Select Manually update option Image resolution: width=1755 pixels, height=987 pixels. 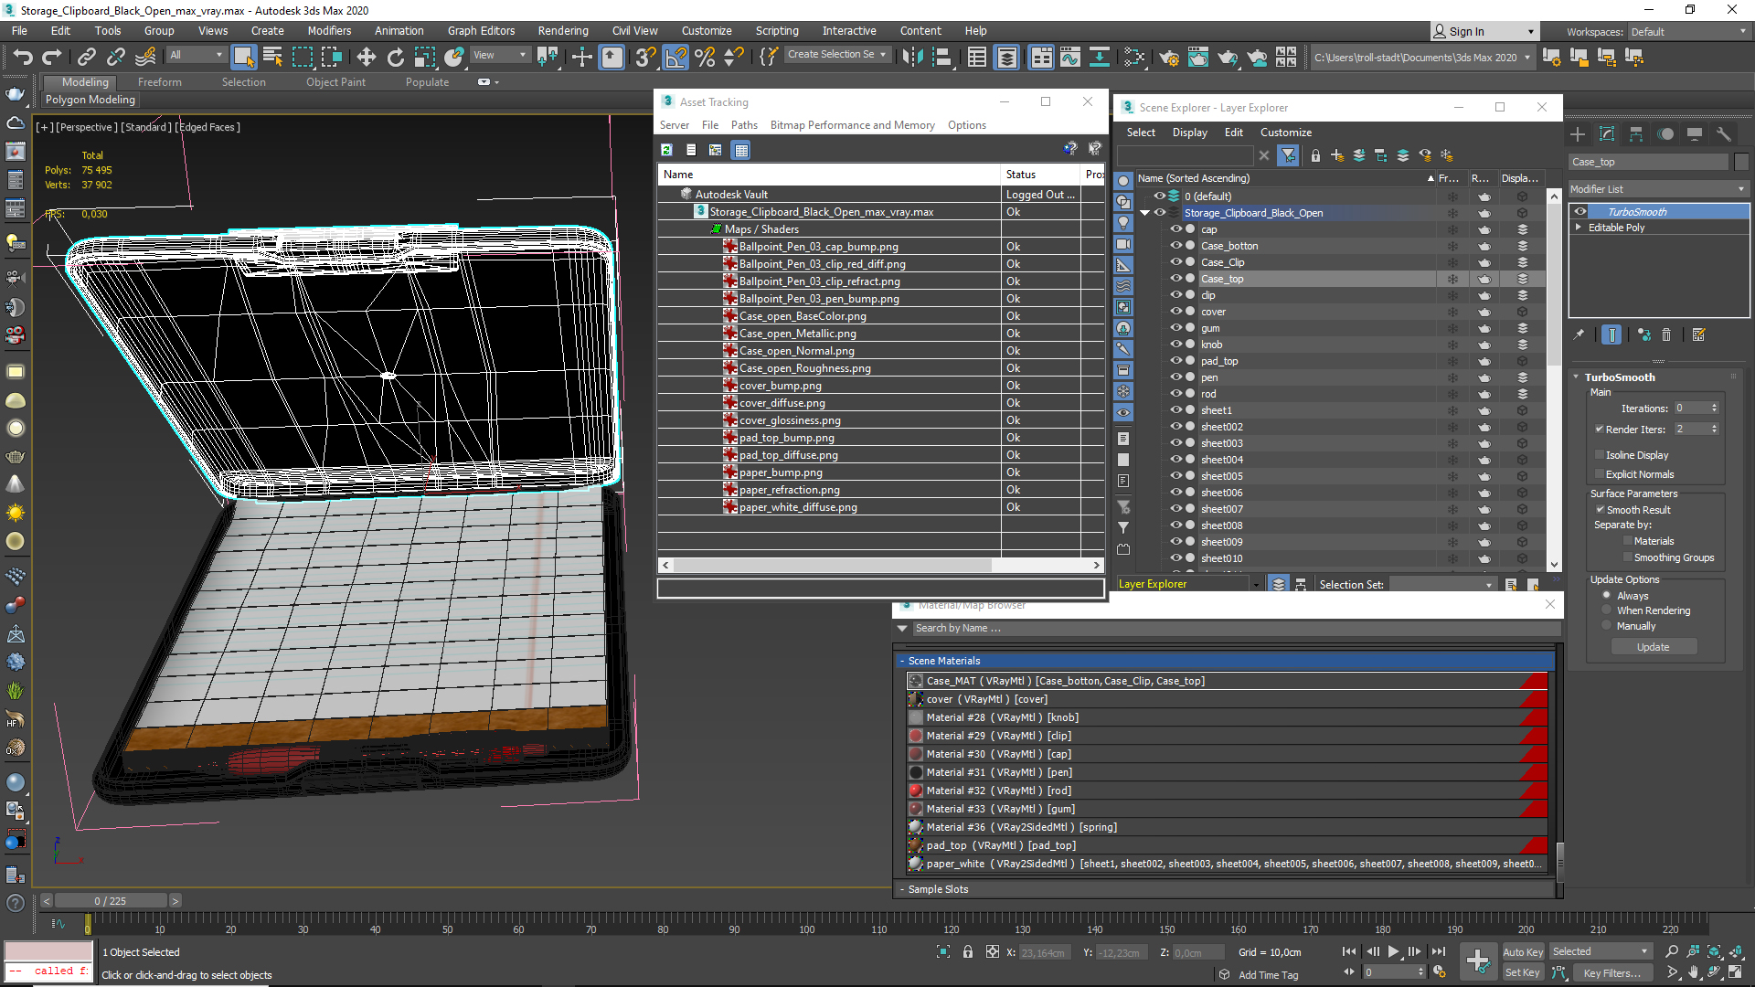[x=1606, y=625]
